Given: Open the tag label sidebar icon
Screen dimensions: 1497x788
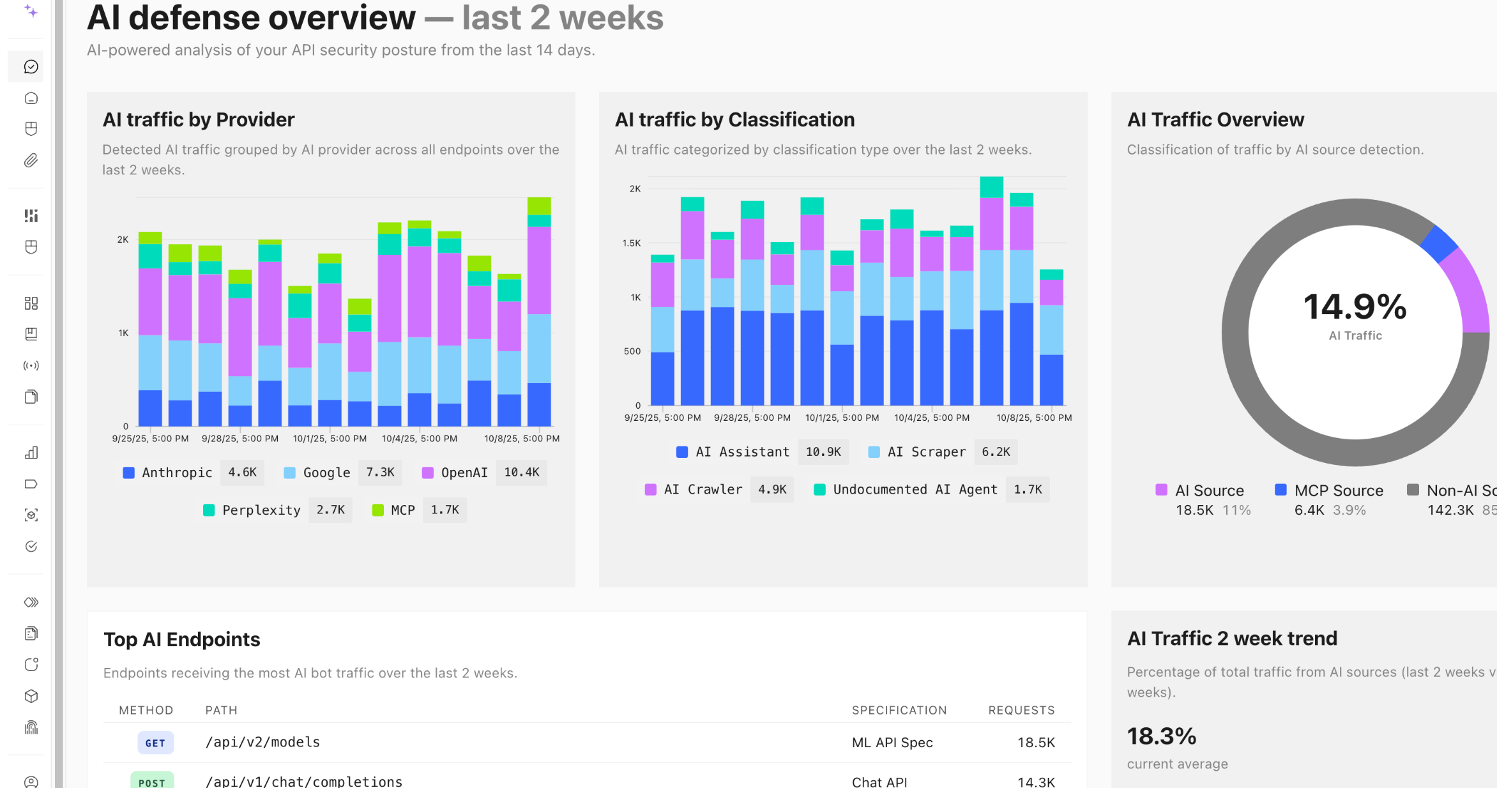Looking at the screenshot, I should tap(31, 484).
